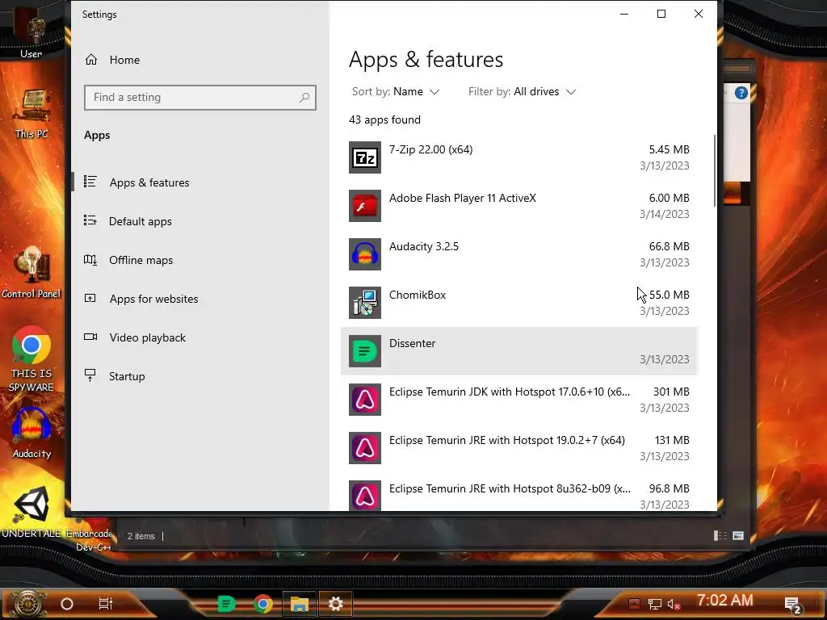The image size is (827, 620).
Task: Open the Filter by All drives dropdown
Action: [523, 92]
